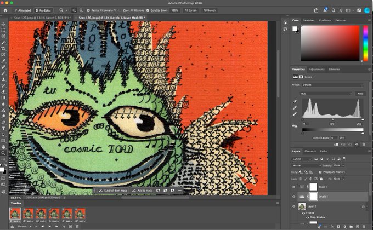Open the Search icon at top right
This screenshot has width=373, height=230.
tap(334, 10)
